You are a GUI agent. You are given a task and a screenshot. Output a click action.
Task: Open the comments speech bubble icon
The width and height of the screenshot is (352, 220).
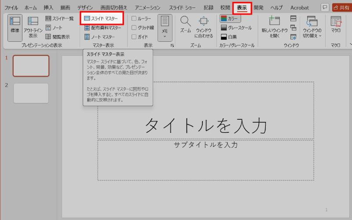click(x=325, y=7)
